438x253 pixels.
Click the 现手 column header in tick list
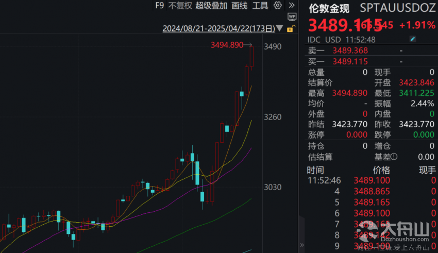tap(427, 170)
